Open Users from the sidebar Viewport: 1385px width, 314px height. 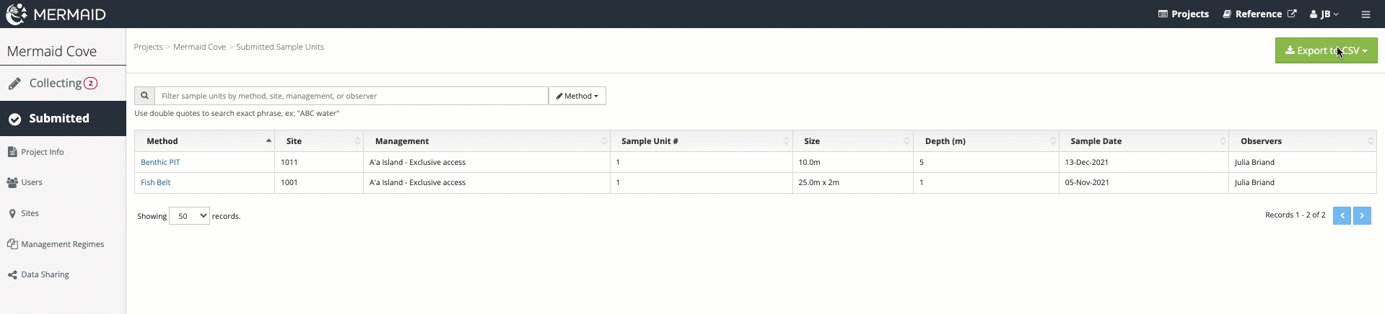click(25, 182)
